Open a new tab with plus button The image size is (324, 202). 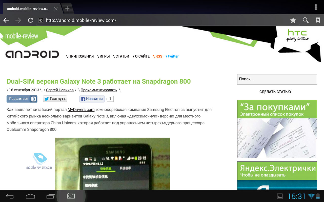(67, 9)
